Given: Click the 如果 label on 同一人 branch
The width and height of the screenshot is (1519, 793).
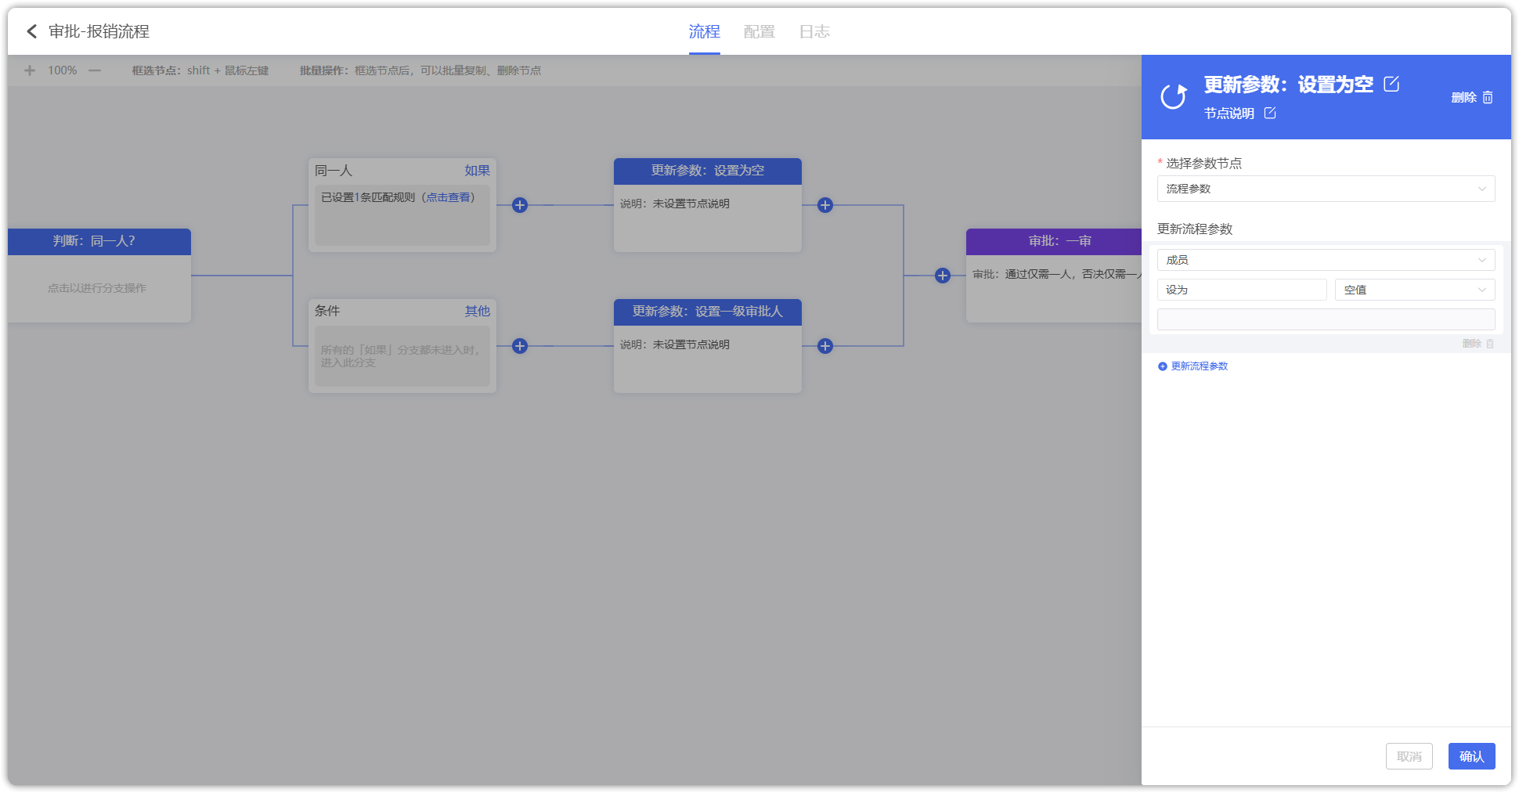Looking at the screenshot, I should (477, 171).
